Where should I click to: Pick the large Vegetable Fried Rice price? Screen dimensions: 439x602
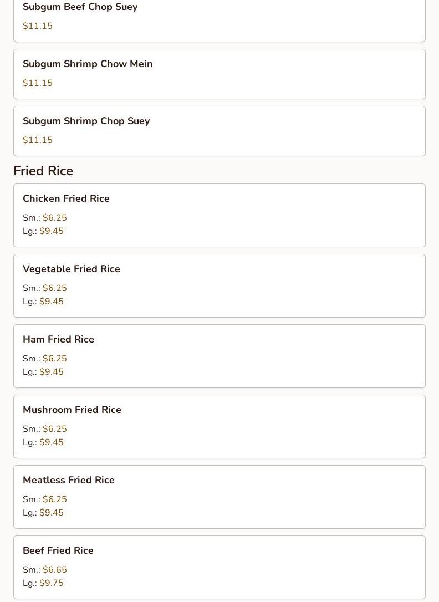51,302
